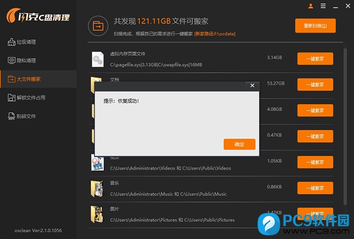Click 一键搬家 for the 4.08GB row

[315, 111]
